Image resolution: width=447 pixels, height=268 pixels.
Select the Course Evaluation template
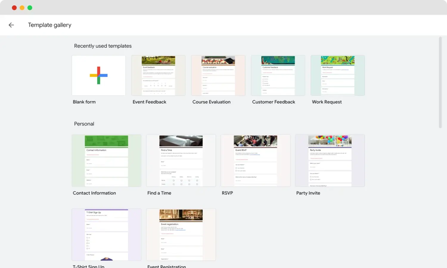pyautogui.click(x=218, y=75)
